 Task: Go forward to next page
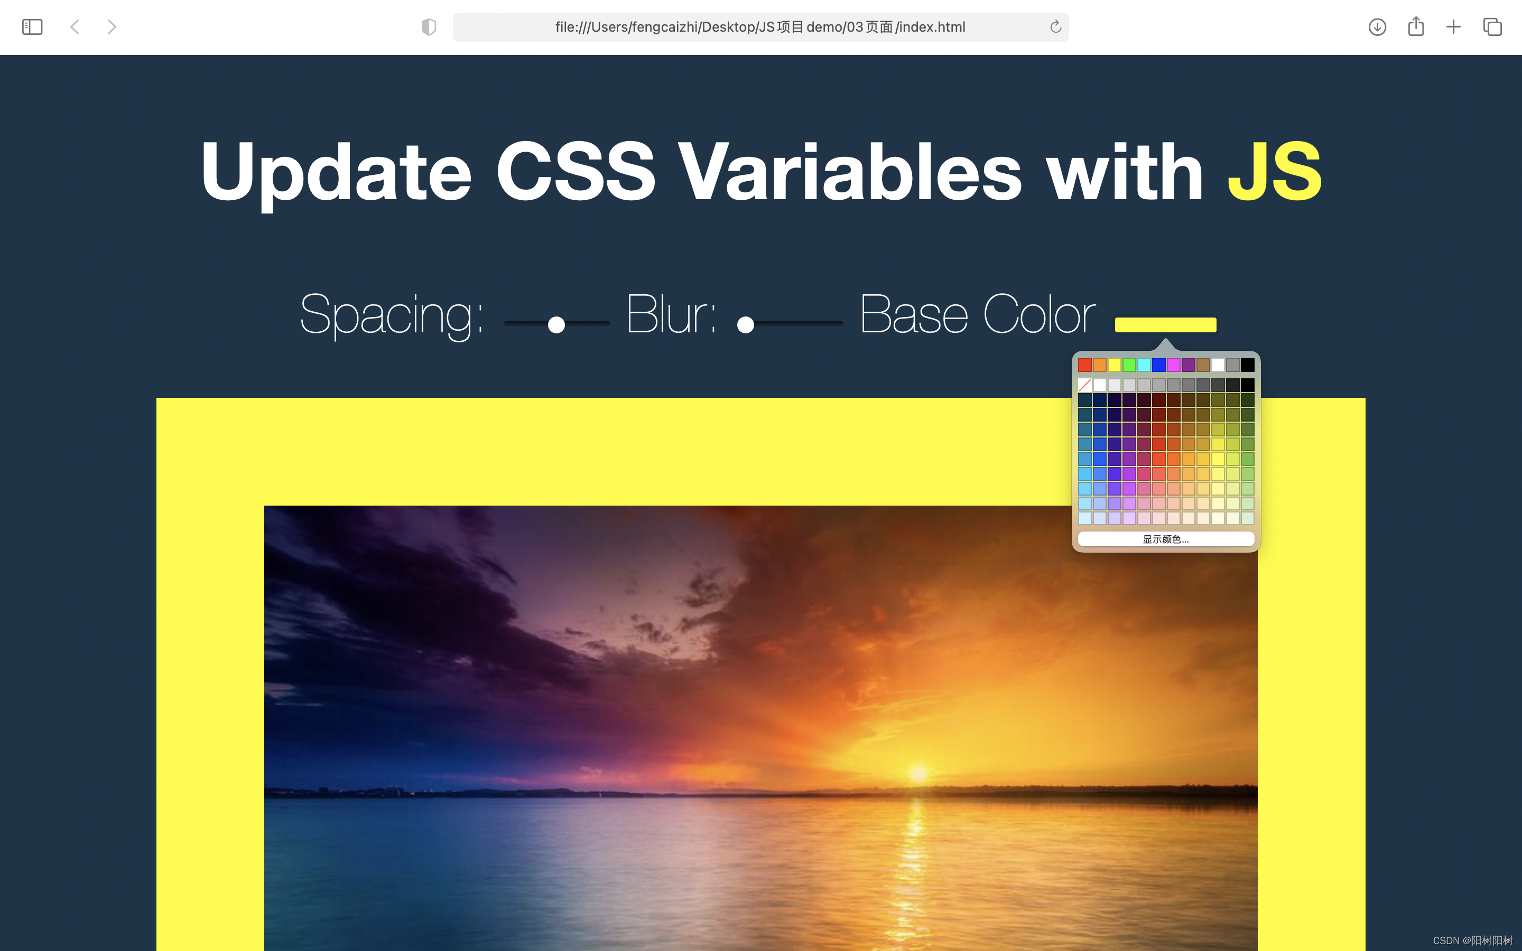[112, 27]
